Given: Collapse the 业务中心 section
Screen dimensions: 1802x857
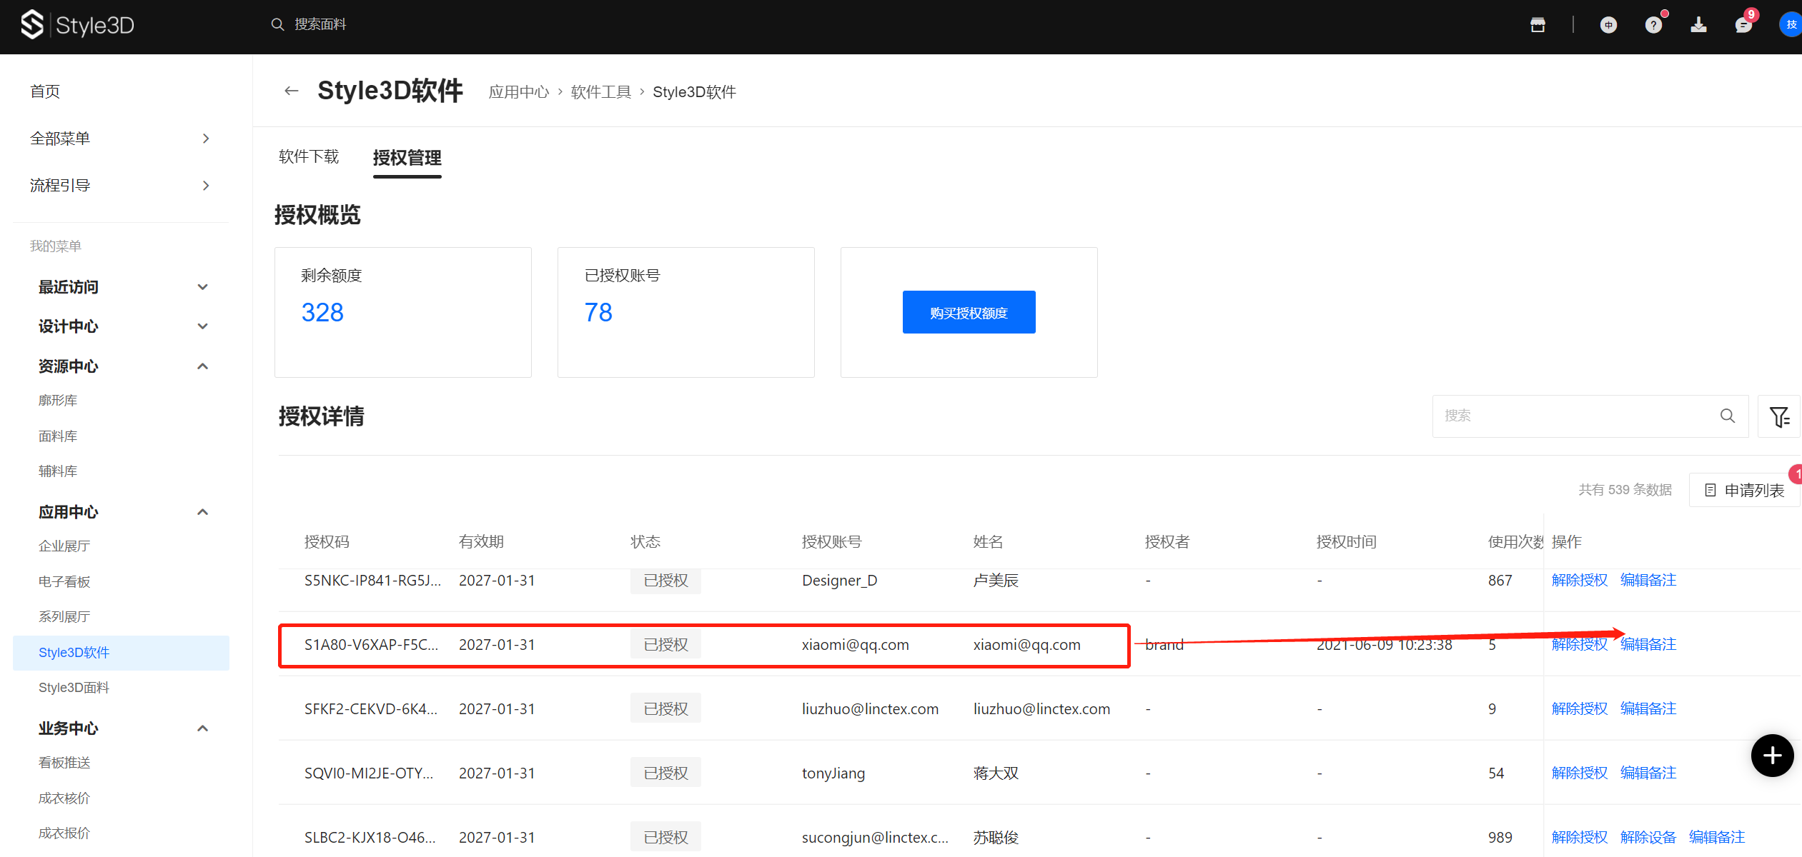Looking at the screenshot, I should pos(202,728).
